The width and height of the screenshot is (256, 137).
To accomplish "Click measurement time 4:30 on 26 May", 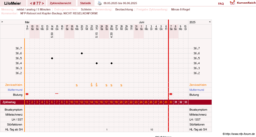I will 111,35.
